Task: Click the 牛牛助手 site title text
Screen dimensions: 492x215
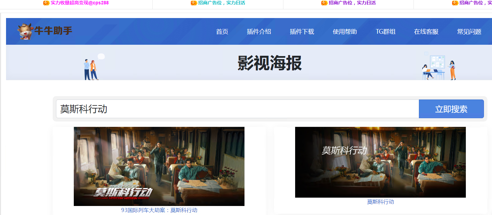Action: [x=53, y=31]
